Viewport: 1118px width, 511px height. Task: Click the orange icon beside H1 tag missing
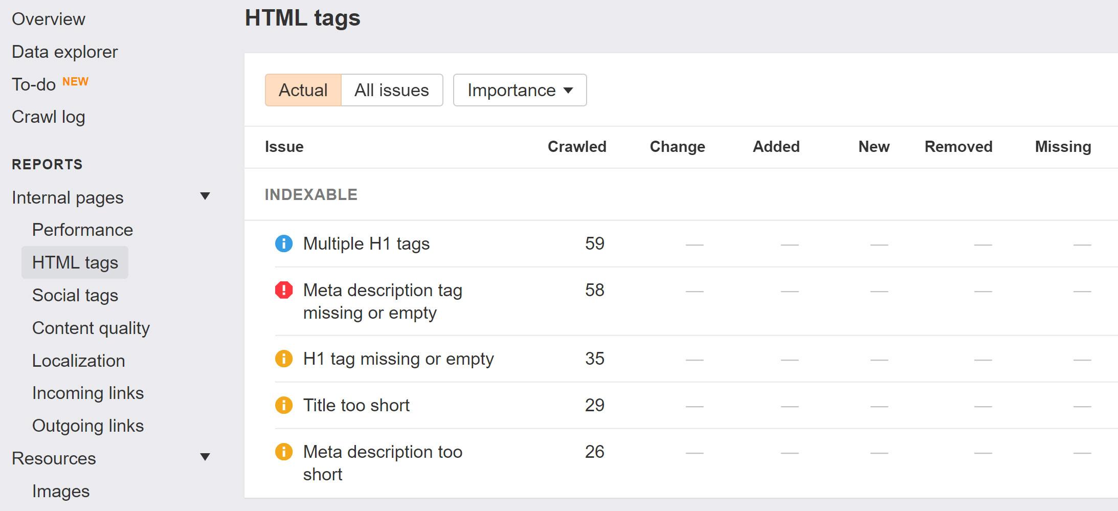point(284,359)
